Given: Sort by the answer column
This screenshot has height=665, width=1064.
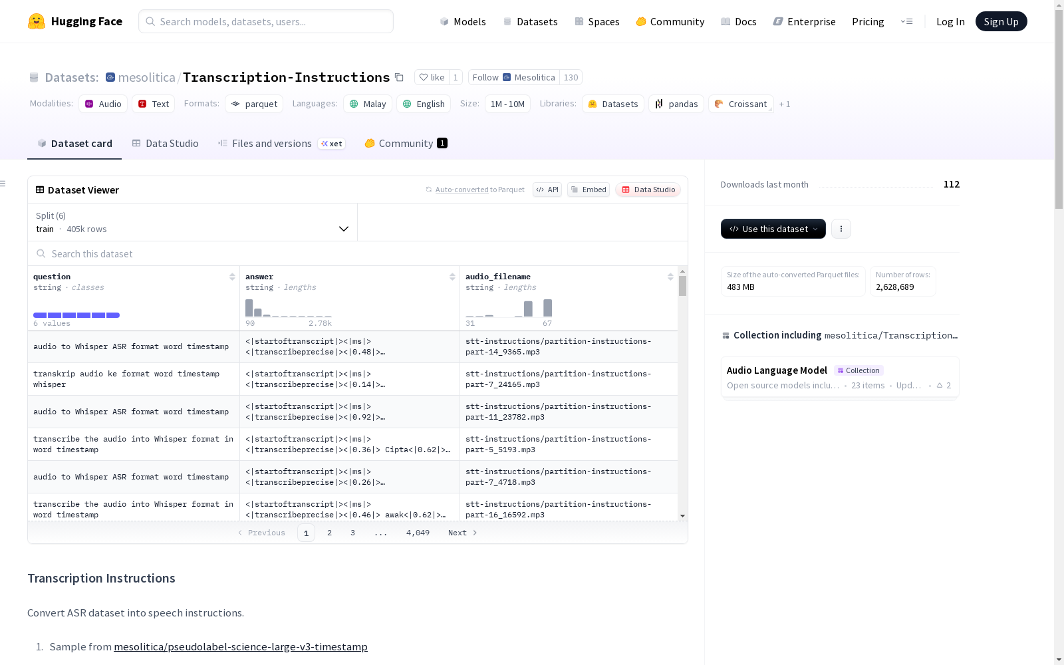Looking at the screenshot, I should pos(452,277).
